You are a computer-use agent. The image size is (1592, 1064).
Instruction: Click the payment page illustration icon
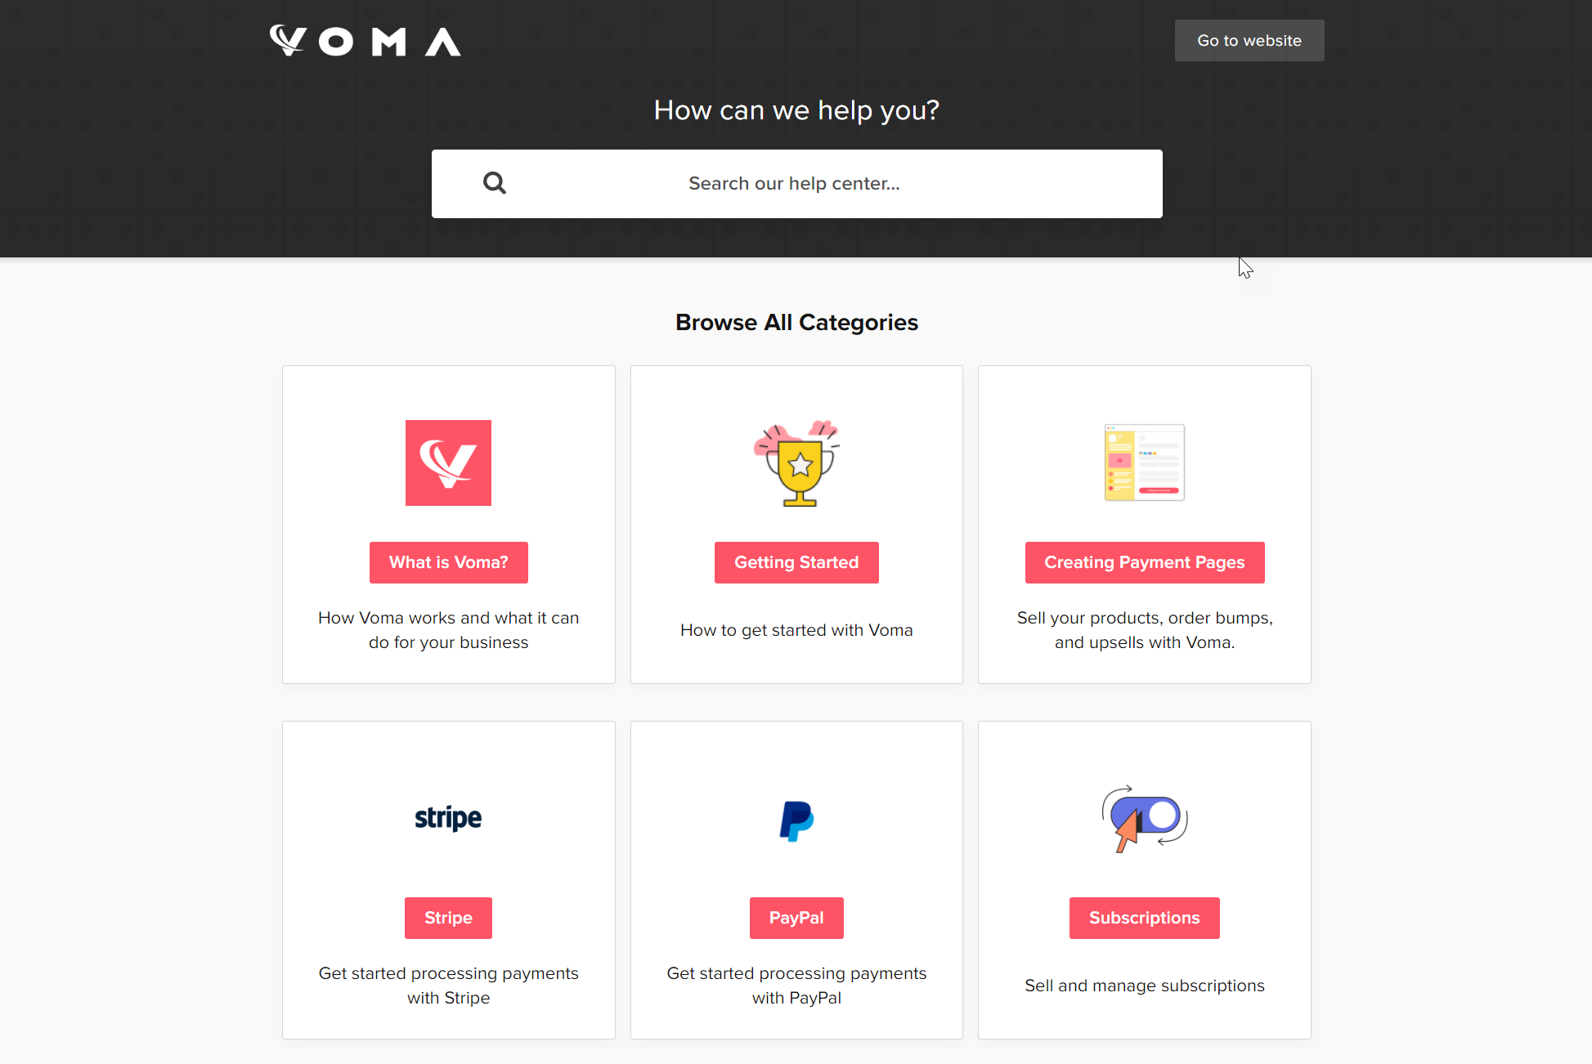tap(1144, 463)
